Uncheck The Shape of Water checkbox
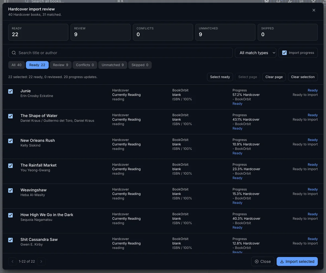326x273 pixels. tap(11, 116)
